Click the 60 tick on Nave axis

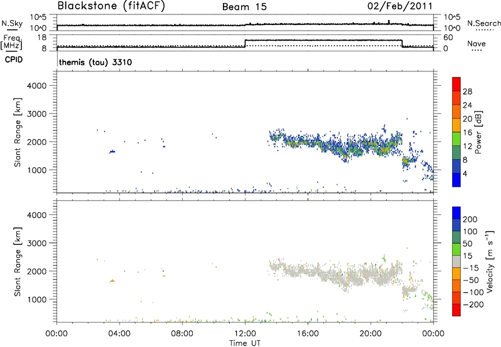point(448,38)
